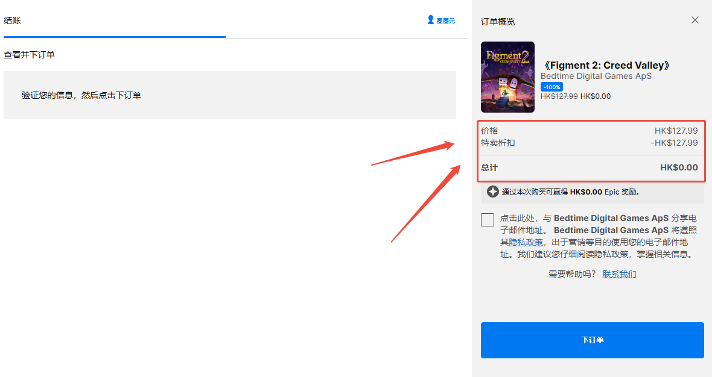712x377 pixels.
Task: Enable email sharing with Bedtime Digital Games
Action: point(487,220)
